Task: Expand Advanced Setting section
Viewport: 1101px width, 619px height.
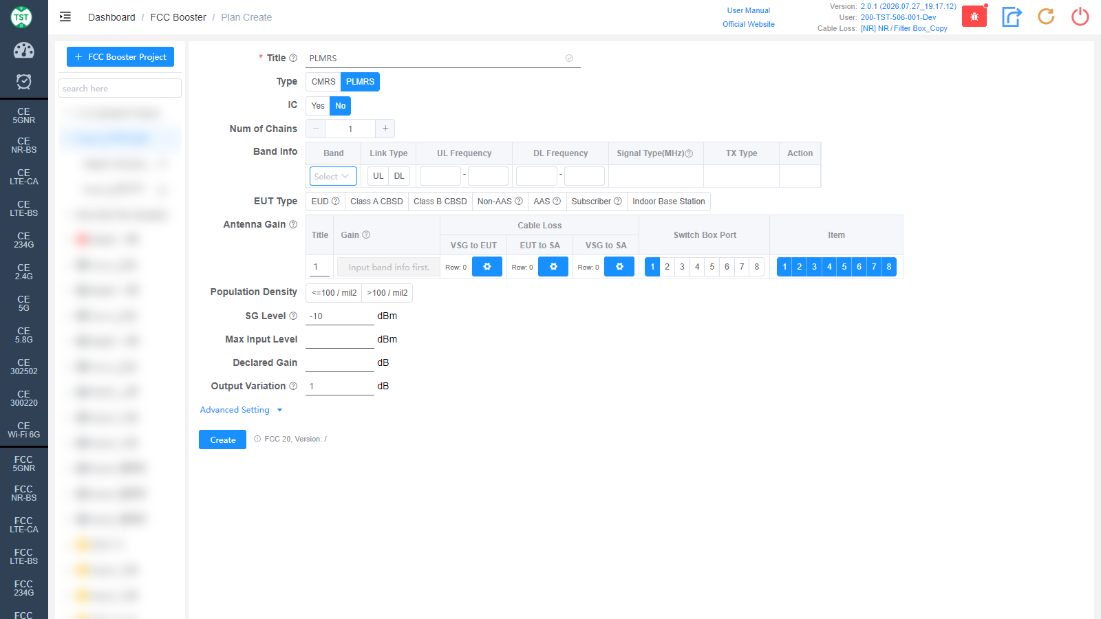Action: (241, 410)
